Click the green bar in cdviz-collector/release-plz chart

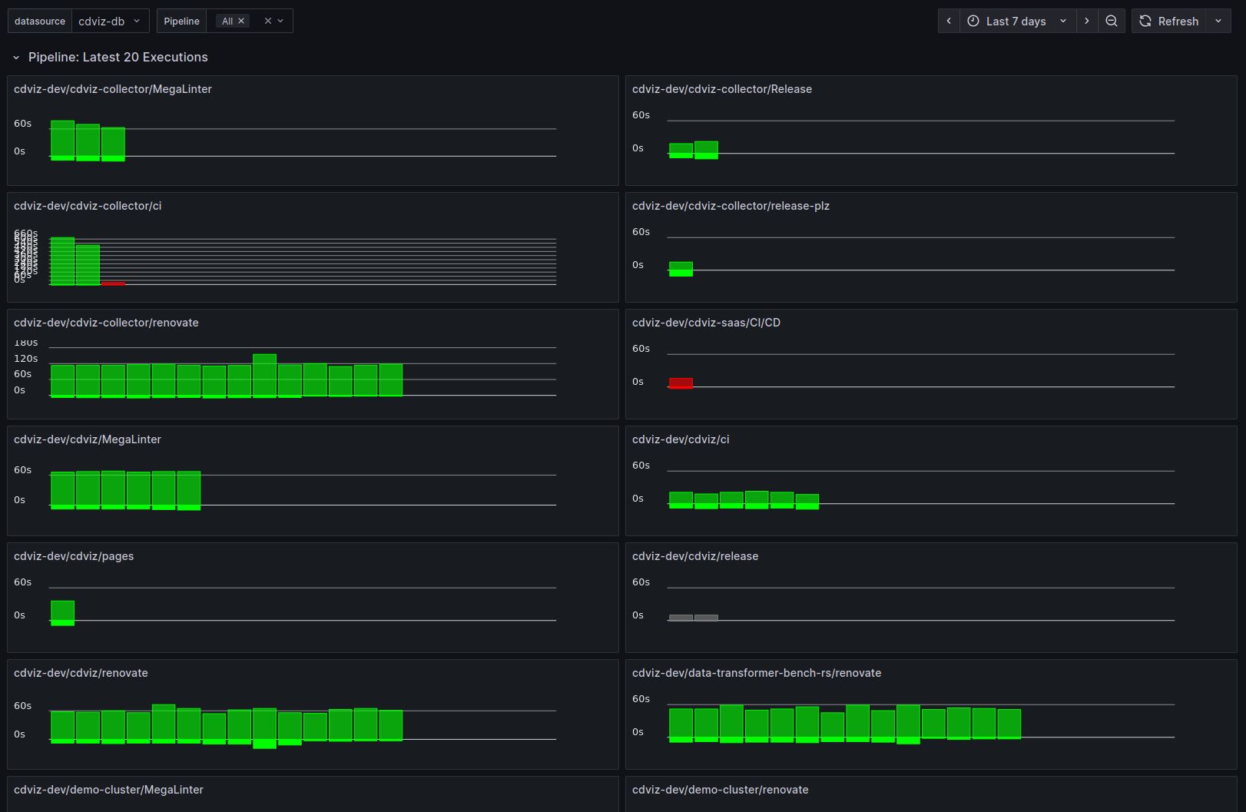(681, 269)
